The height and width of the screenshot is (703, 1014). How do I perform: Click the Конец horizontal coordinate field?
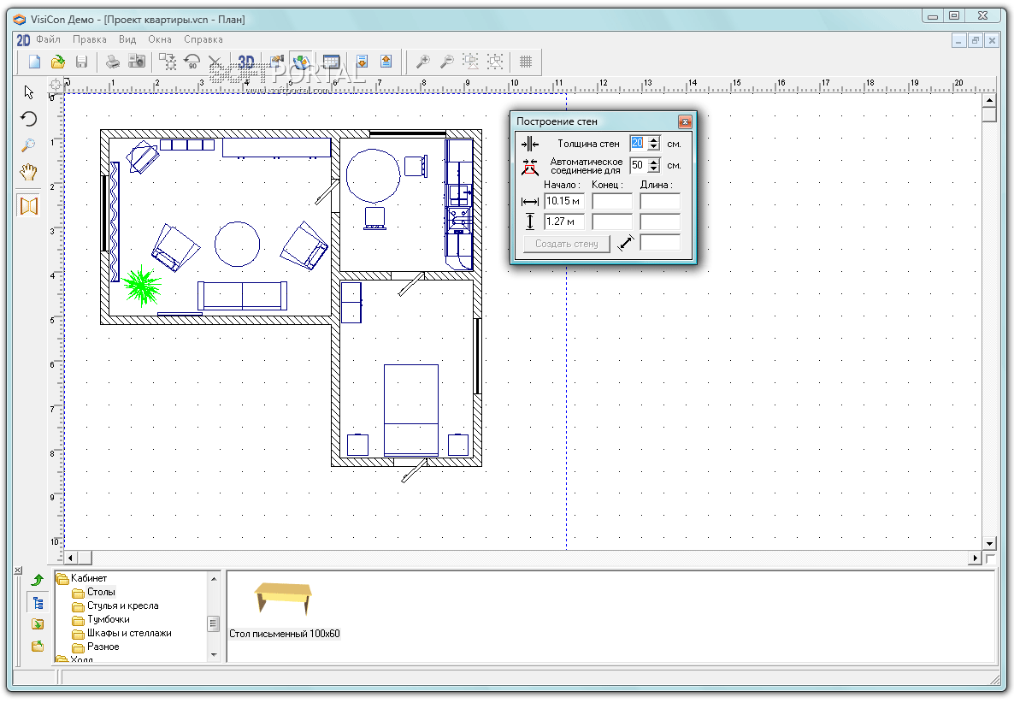tap(612, 201)
